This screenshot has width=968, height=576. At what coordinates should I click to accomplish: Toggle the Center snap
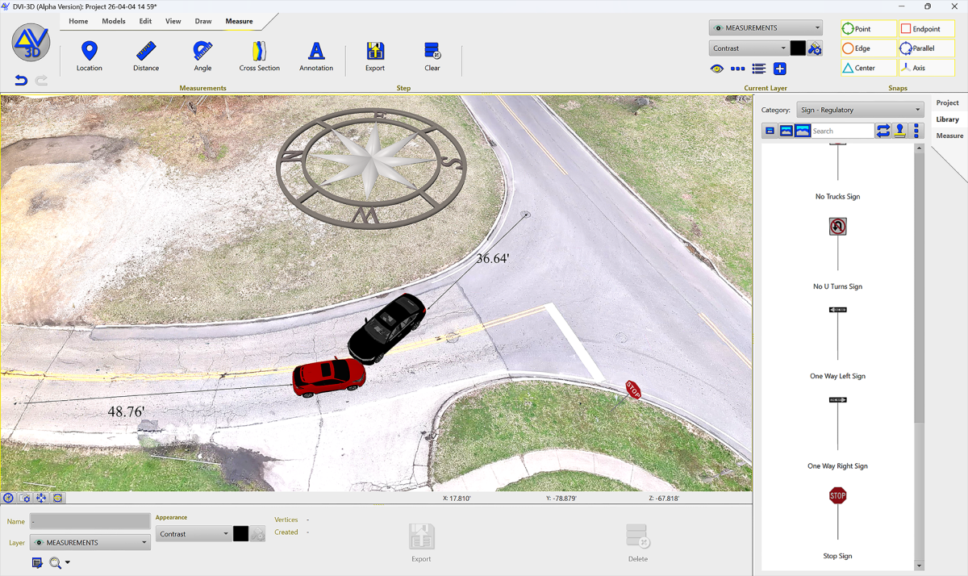pyautogui.click(x=869, y=68)
